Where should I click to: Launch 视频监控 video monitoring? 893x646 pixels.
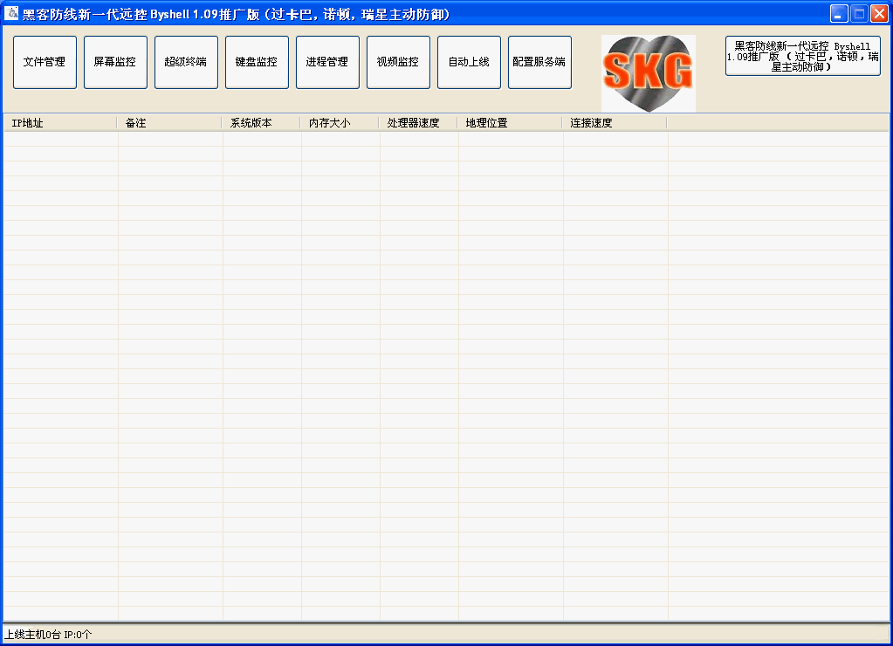(398, 62)
